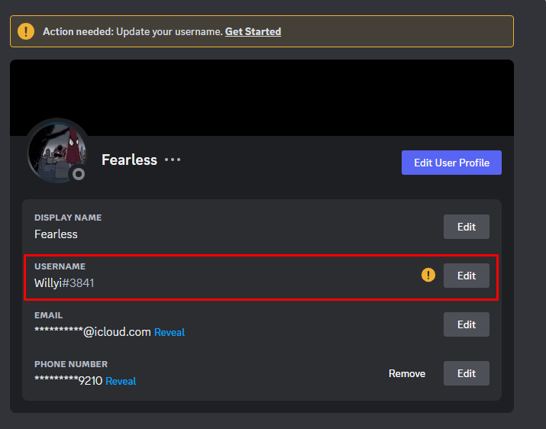546x429 pixels.
Task: Click the Fearless profile name heading
Action: click(x=129, y=160)
